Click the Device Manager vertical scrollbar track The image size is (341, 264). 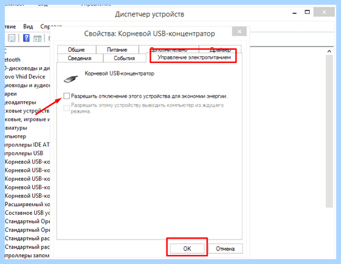coord(329,131)
